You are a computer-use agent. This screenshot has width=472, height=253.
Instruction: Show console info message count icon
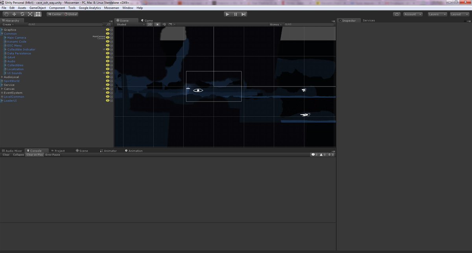pyautogui.click(x=314, y=155)
